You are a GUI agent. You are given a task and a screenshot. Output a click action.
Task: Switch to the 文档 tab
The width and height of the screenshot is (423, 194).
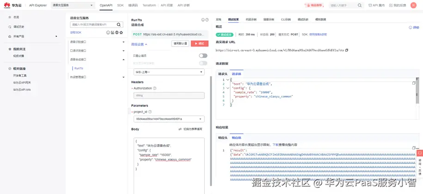tap(219, 20)
